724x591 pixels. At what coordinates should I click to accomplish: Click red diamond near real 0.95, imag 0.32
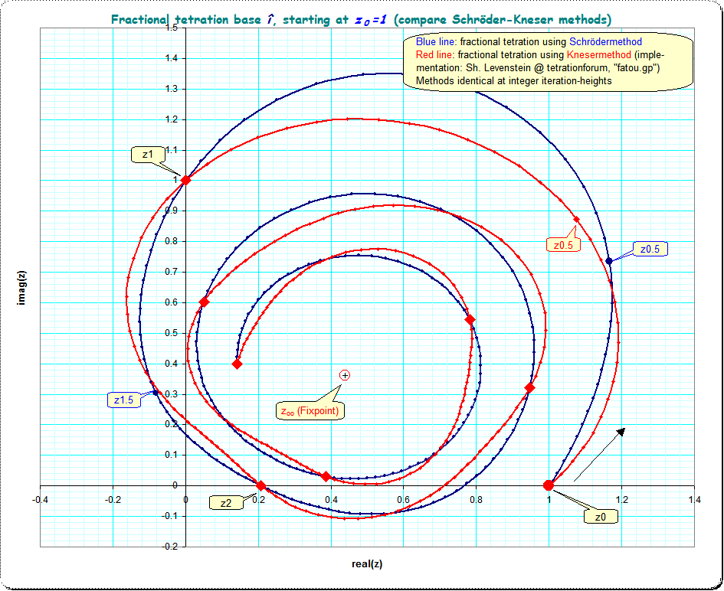[529, 388]
